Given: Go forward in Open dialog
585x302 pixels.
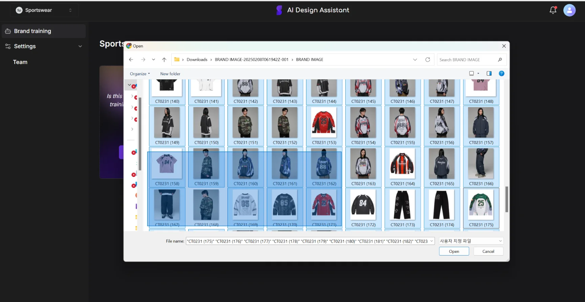Looking at the screenshot, I should click(143, 60).
